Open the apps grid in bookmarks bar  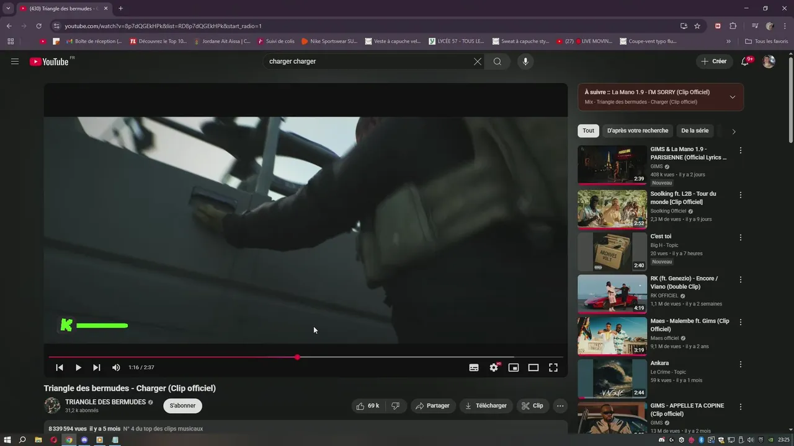(x=11, y=42)
